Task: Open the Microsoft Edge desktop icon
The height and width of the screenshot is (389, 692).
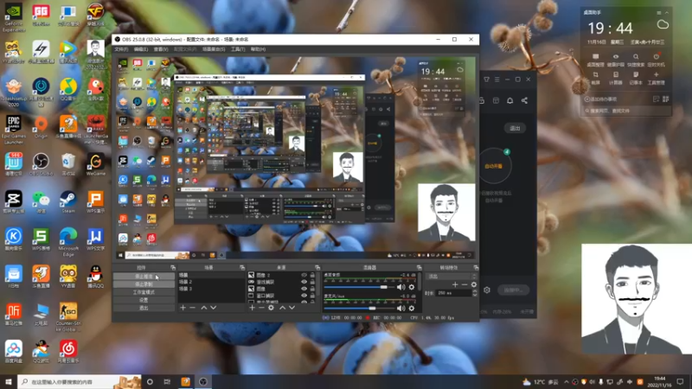Action: [68, 242]
